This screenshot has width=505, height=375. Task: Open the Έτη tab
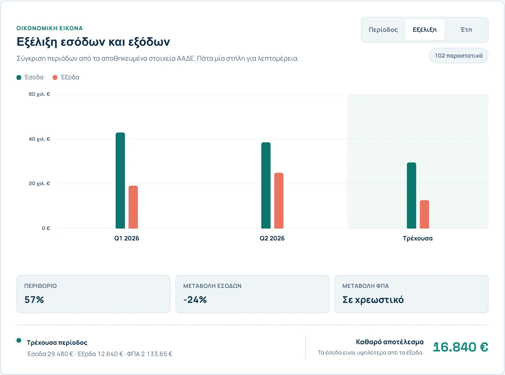(466, 30)
